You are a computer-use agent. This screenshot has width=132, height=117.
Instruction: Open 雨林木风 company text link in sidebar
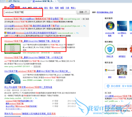[x=122, y=77]
